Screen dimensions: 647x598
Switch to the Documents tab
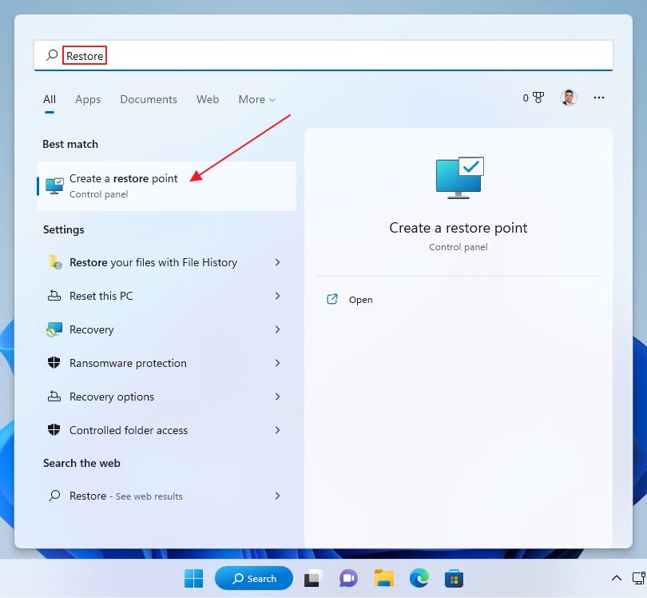coord(149,99)
